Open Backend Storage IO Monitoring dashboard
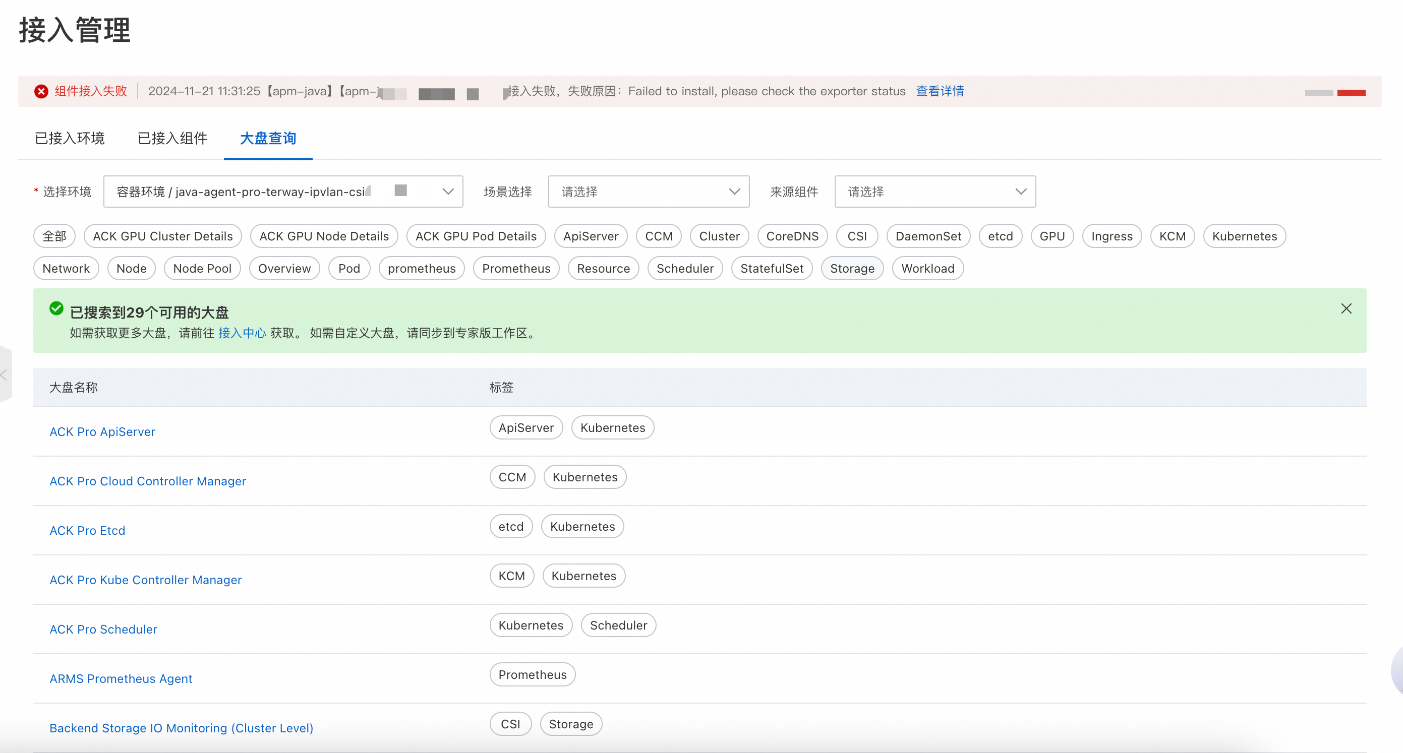 coord(182,728)
